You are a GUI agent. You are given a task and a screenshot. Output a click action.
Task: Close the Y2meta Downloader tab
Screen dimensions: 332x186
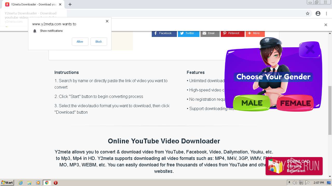pos(60,4)
